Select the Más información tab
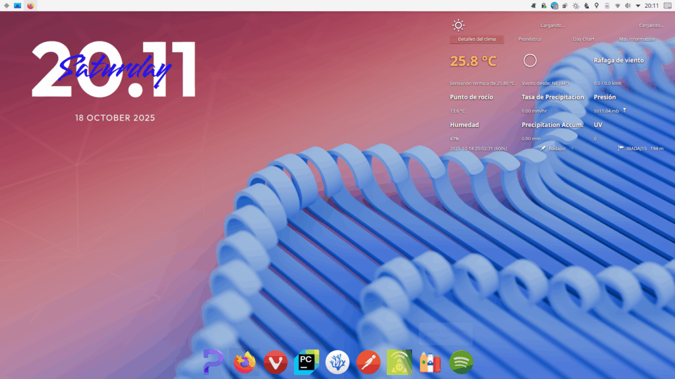Image resolution: width=675 pixels, height=379 pixels. [637, 39]
